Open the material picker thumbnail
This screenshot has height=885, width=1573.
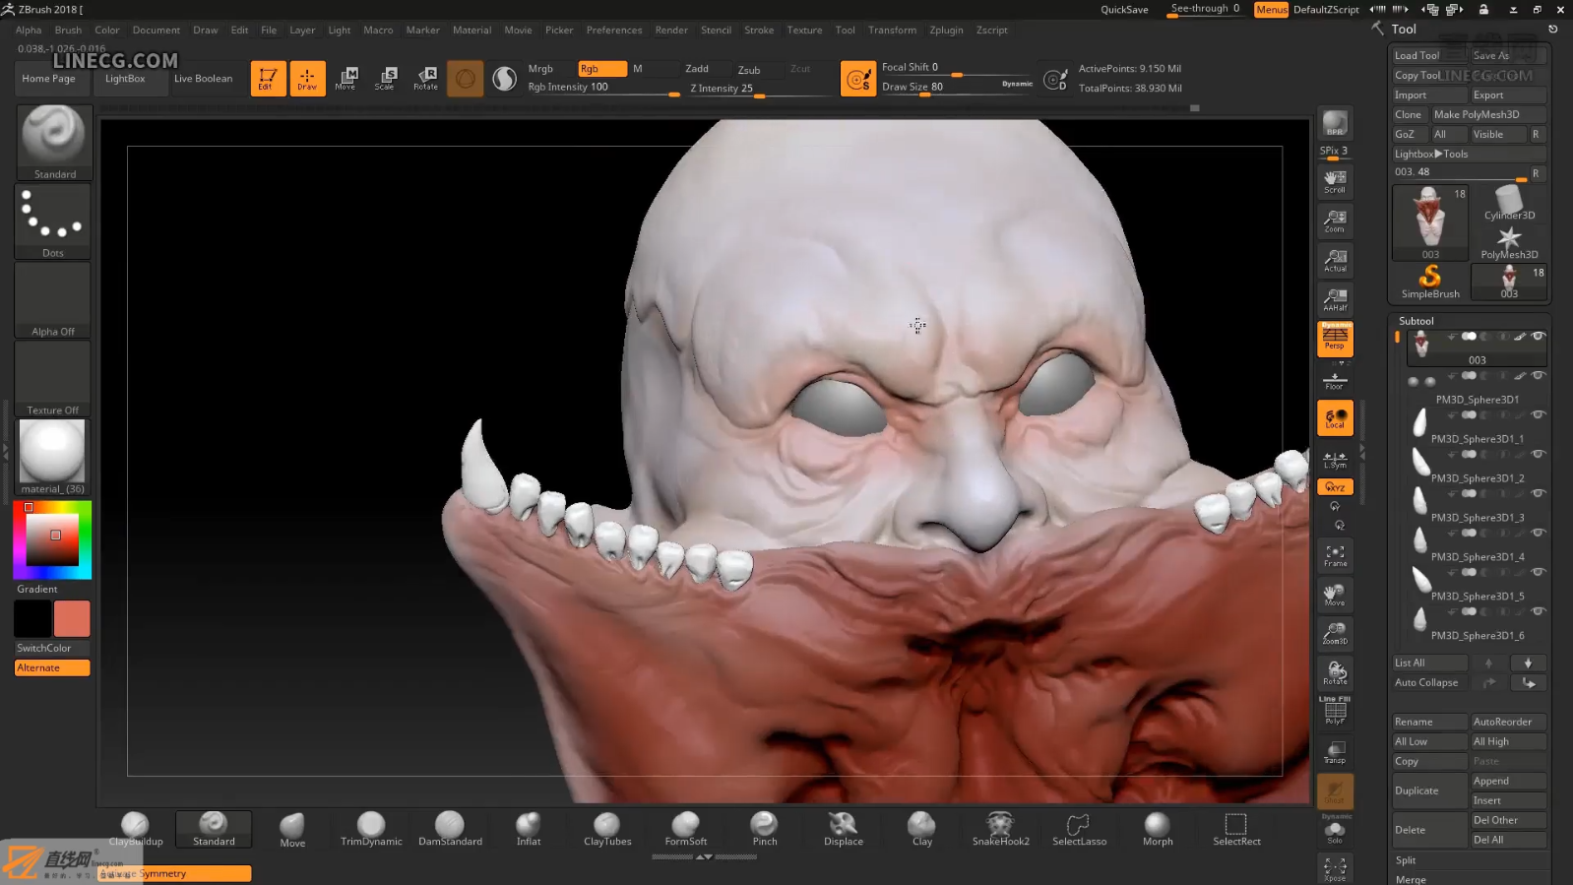click(x=53, y=457)
